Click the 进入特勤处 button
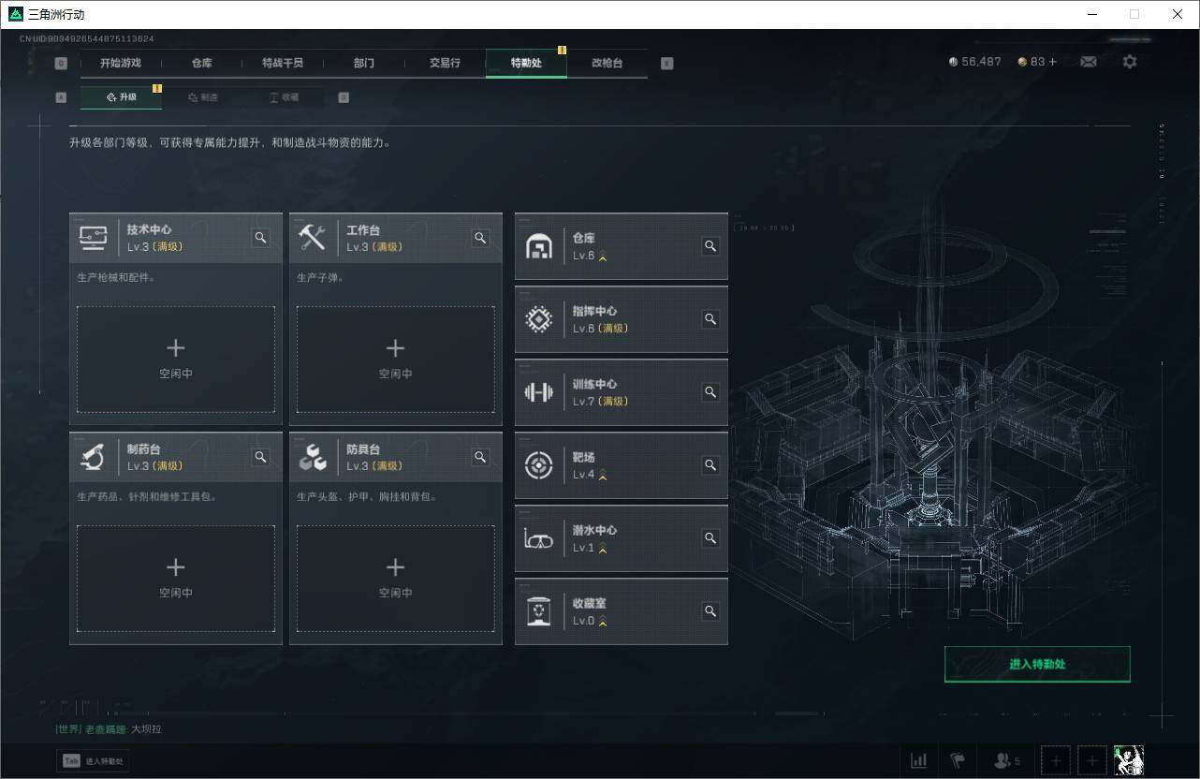Viewport: 1200px width, 779px height. point(1037,664)
